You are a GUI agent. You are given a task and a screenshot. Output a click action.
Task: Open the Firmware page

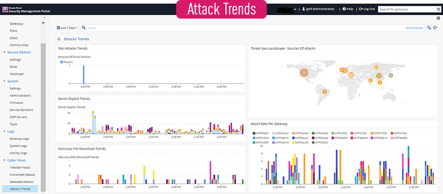tap(16, 102)
